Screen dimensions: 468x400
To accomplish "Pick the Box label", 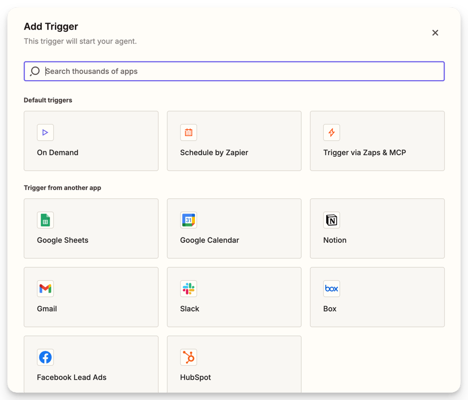I will pyautogui.click(x=330, y=309).
